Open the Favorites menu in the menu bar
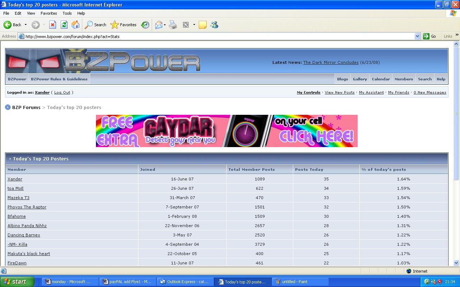 49,13
